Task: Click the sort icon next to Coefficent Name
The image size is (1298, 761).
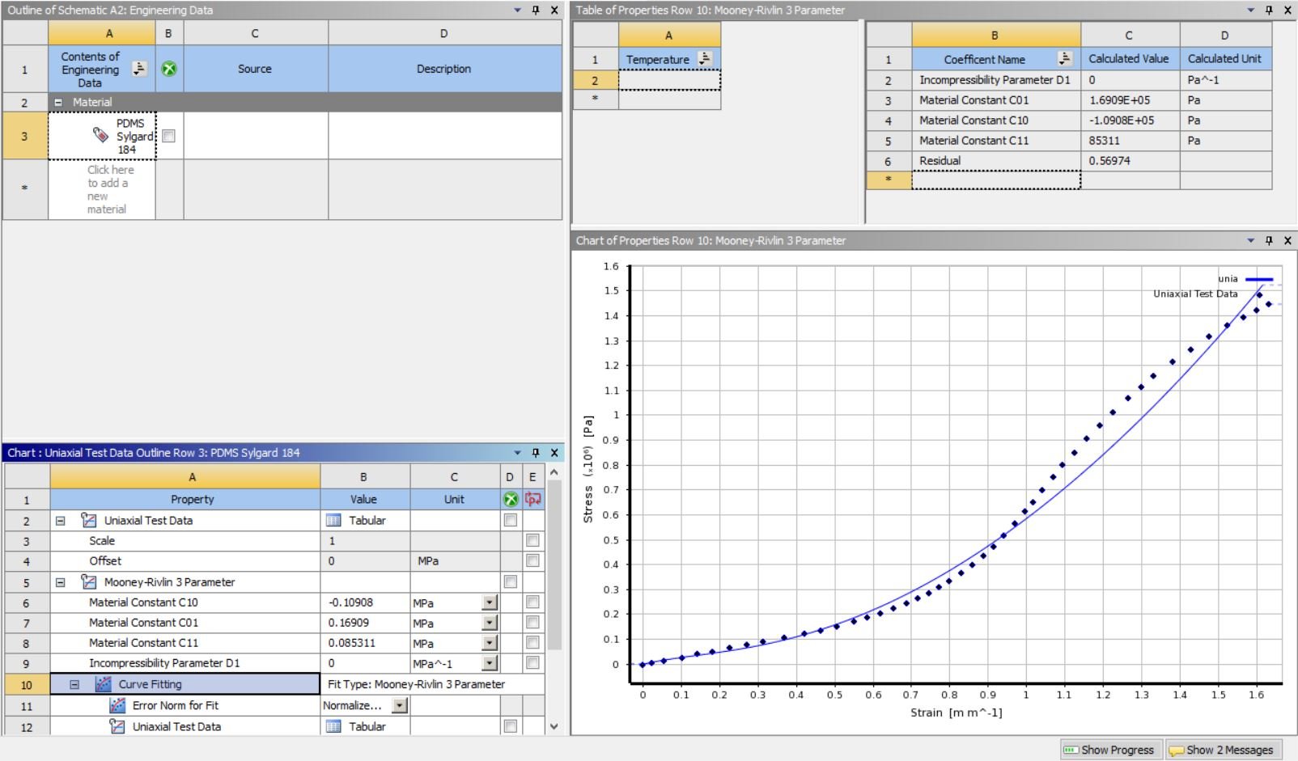Action: (x=1065, y=59)
